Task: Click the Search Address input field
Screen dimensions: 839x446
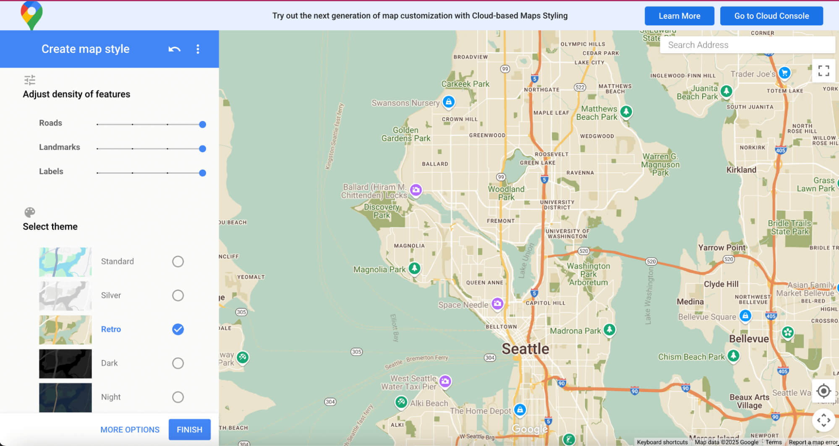Action: tap(747, 44)
